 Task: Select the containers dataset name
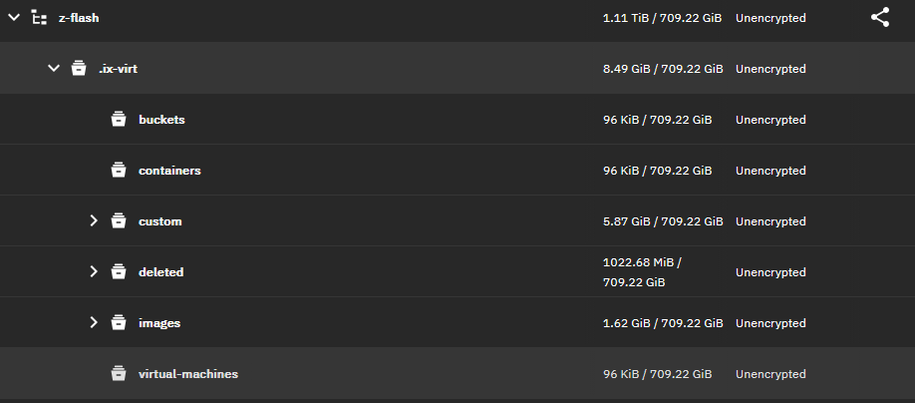click(x=169, y=171)
